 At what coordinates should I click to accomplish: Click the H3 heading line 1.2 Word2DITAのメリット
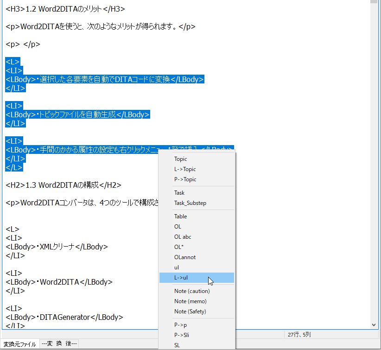pyautogui.click(x=65, y=9)
